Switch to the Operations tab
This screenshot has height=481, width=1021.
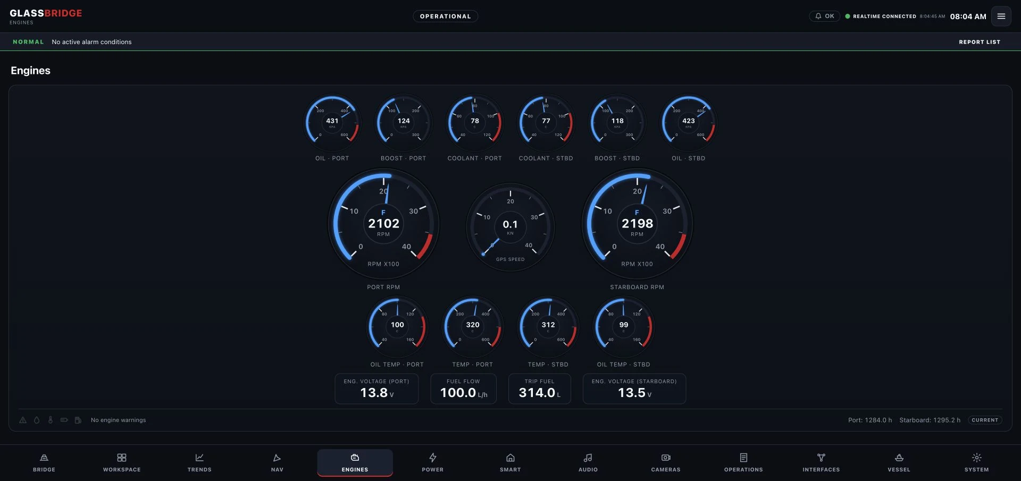click(743, 462)
